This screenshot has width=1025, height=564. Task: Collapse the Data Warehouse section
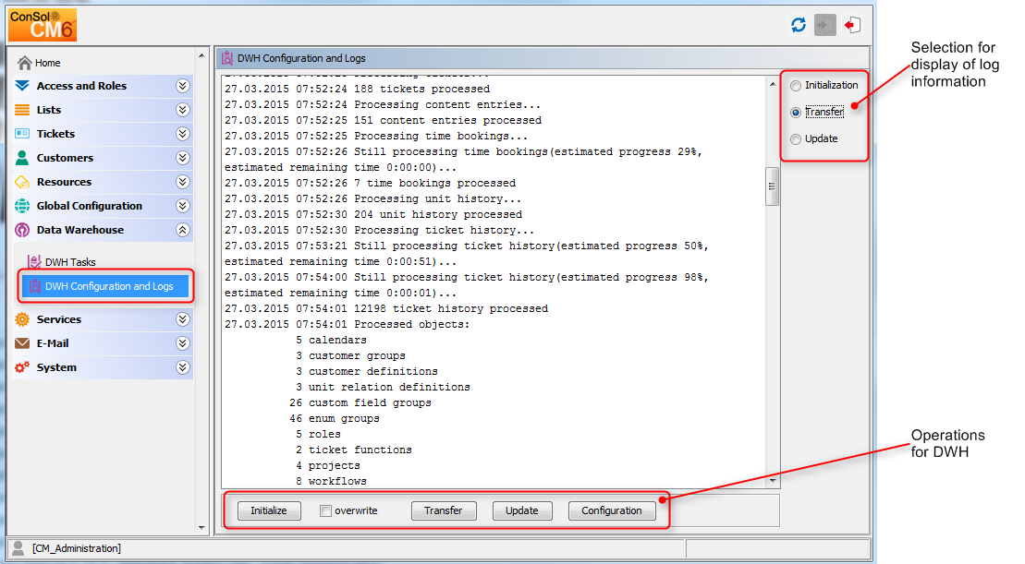coord(183,229)
